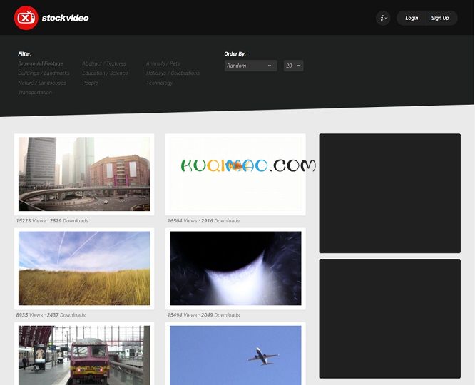The width and height of the screenshot is (475, 385).
Task: Filter by Holidays / Celebrations
Action: click(x=173, y=73)
